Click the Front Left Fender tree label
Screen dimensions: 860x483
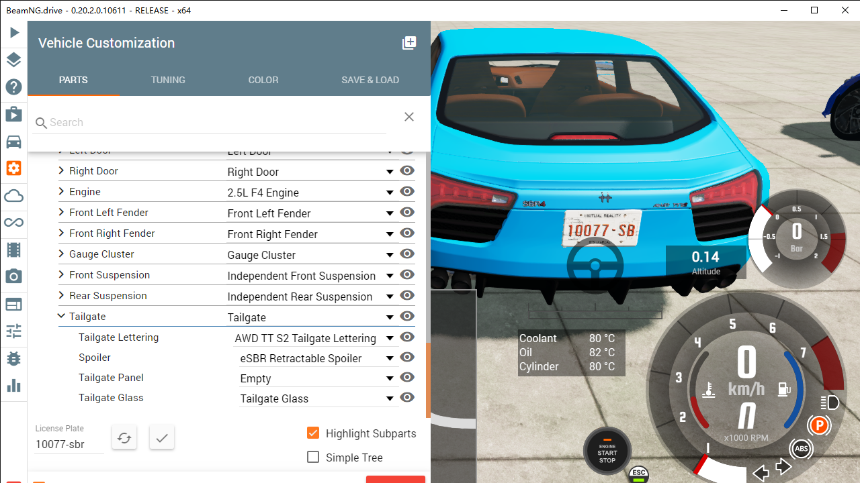pos(109,213)
